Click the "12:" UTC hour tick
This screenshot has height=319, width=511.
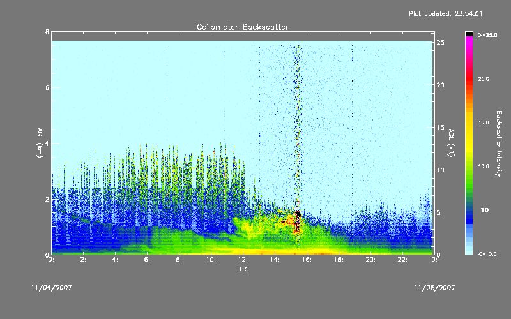243,260
